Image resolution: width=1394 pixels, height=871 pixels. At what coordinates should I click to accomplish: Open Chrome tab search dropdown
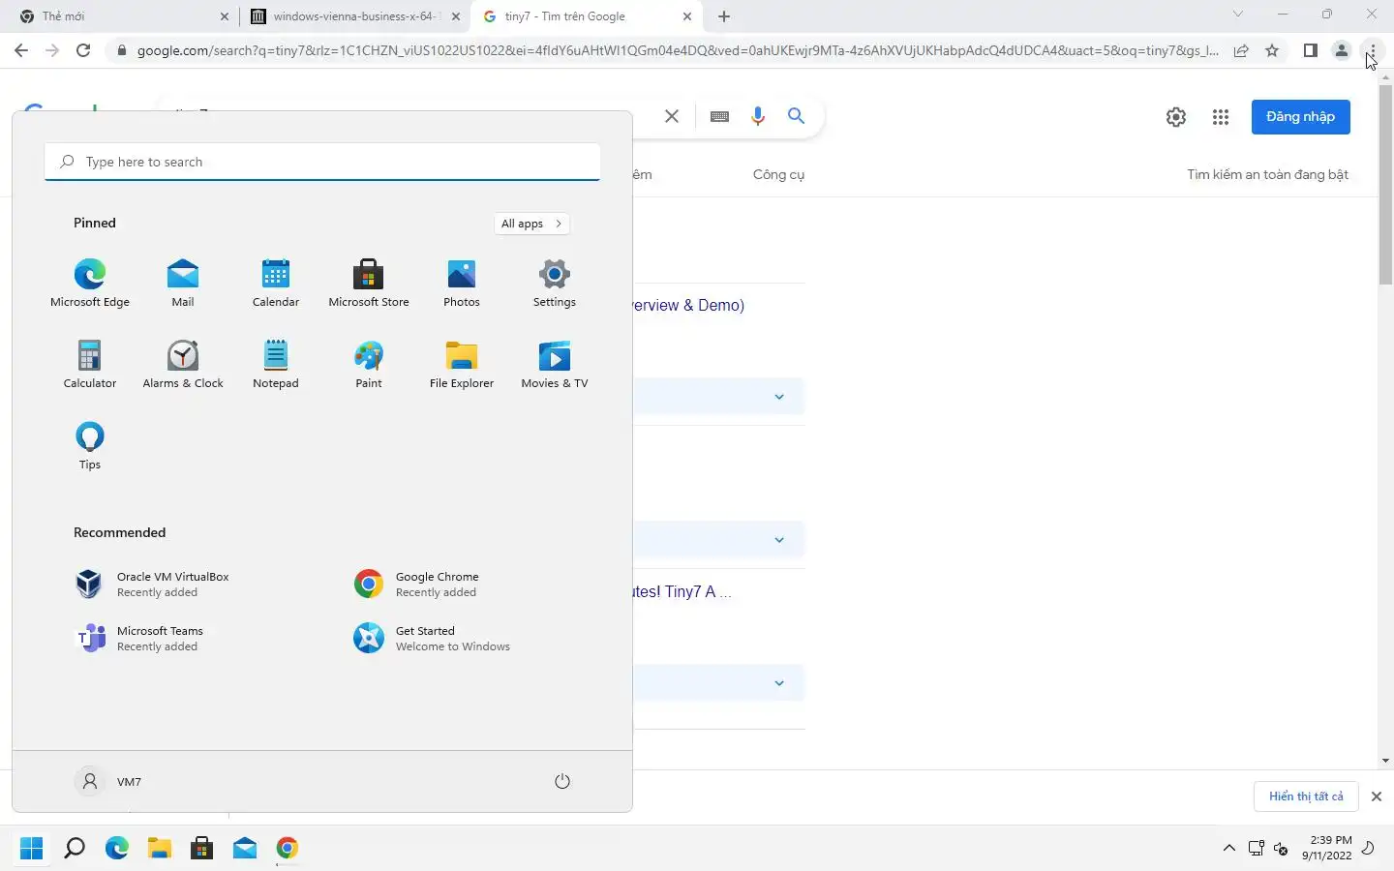1237,14
